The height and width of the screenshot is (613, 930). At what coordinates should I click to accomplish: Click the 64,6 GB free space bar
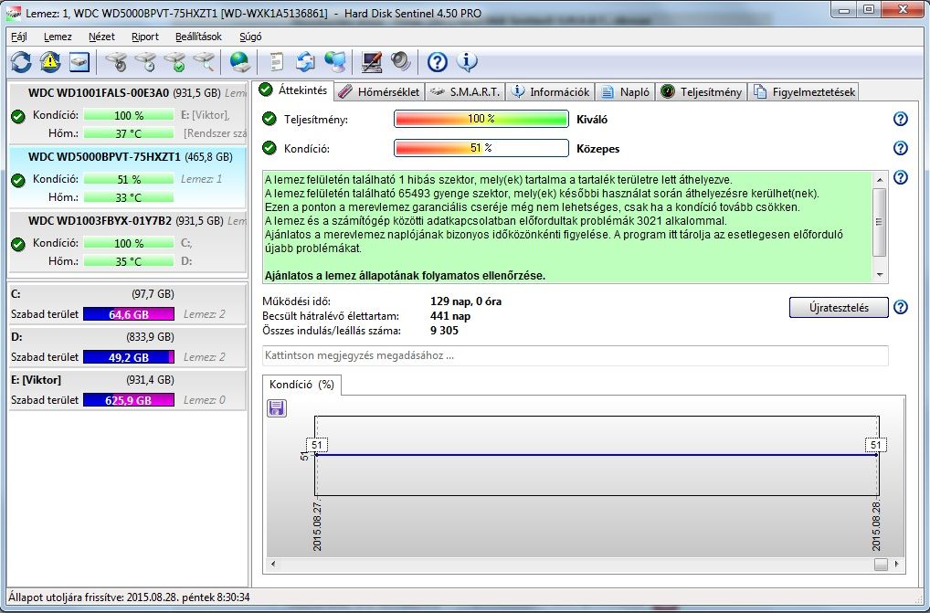(129, 314)
